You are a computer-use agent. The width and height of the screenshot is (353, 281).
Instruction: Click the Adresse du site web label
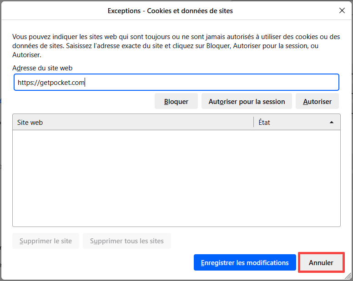(42, 68)
